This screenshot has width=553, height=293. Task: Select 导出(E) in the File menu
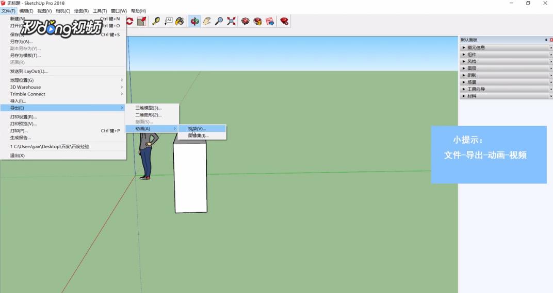(63, 108)
